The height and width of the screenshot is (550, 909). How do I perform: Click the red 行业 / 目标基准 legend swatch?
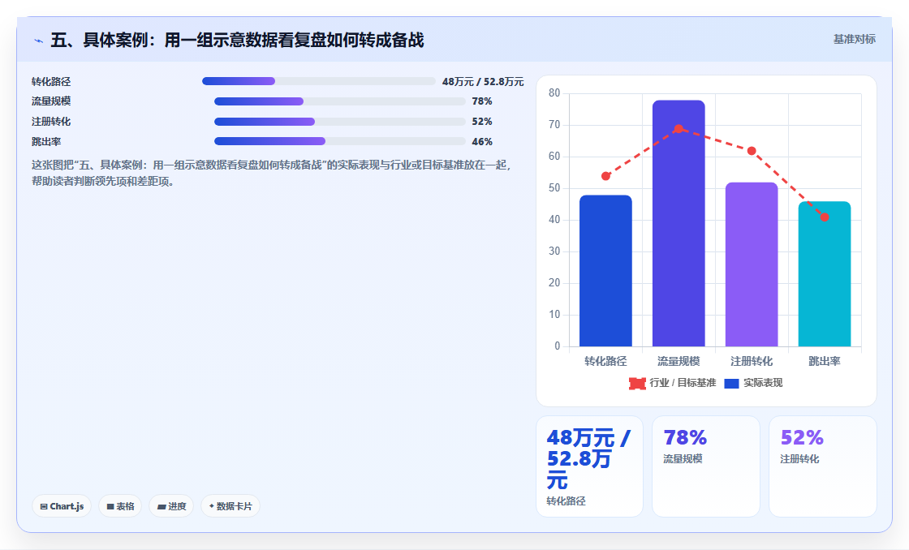[x=637, y=384]
